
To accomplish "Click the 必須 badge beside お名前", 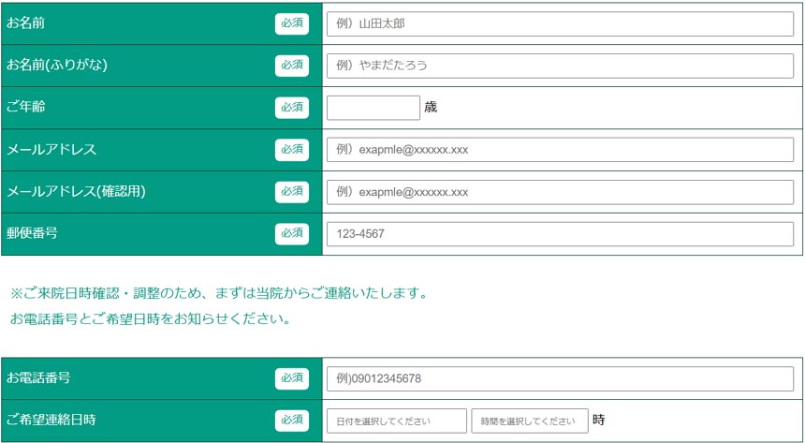I will click(292, 23).
